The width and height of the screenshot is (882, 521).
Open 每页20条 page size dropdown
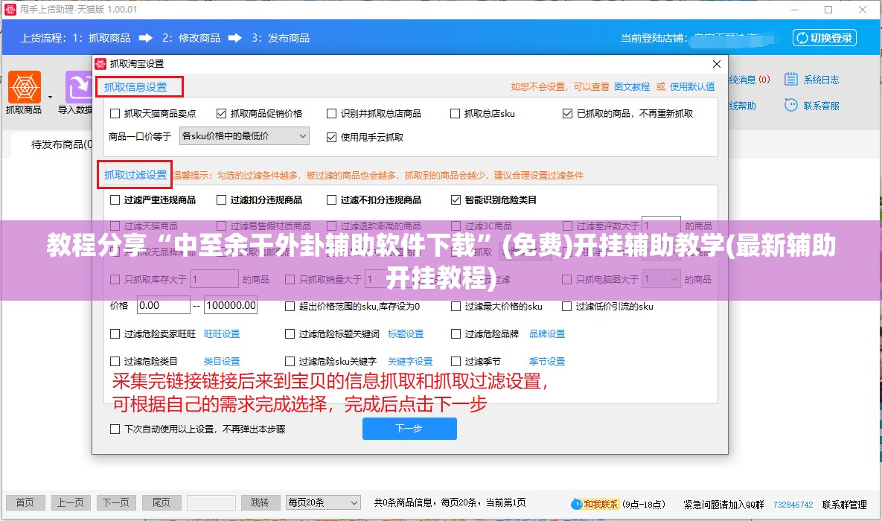point(323,502)
